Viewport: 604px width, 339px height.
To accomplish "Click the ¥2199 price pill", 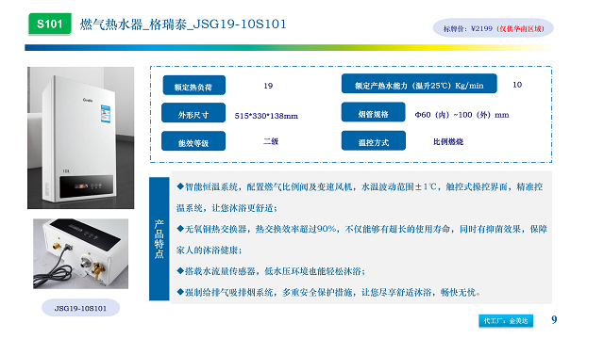I will click(493, 28).
